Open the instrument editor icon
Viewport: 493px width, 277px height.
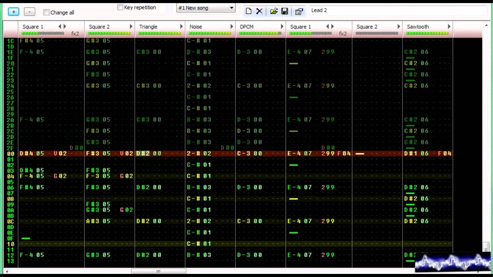pyautogui.click(x=299, y=11)
